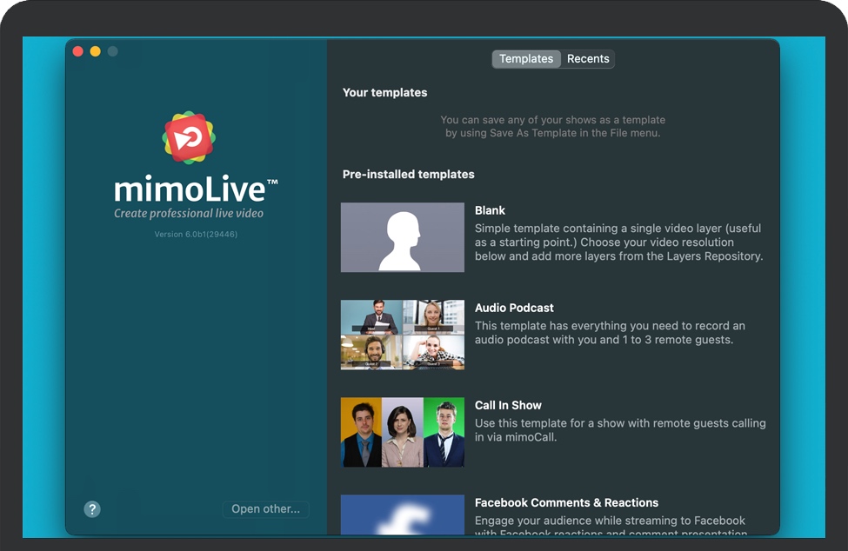Select the Facebook Comments & Reactions thumbnail
This screenshot has height=551, width=848.
click(x=403, y=514)
